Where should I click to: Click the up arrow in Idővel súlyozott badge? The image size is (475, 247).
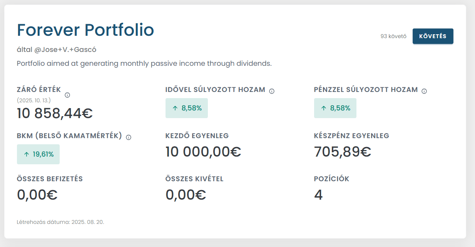pyautogui.click(x=175, y=108)
